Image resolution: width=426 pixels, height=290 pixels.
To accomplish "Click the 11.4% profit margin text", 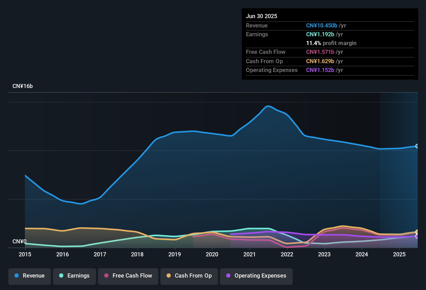I will pos(331,43).
